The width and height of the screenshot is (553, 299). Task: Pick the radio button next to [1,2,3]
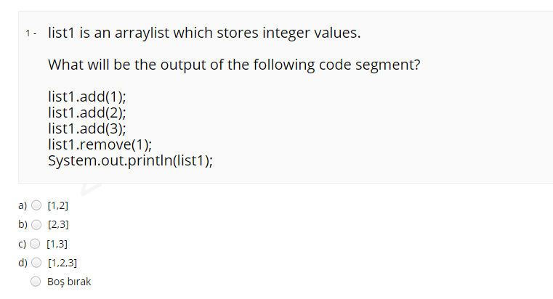[x=36, y=263]
